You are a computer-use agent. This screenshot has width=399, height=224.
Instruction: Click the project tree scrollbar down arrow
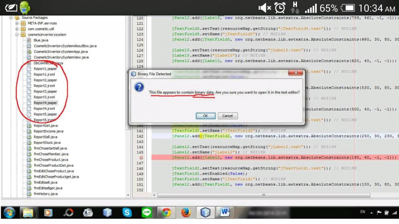coord(128,195)
